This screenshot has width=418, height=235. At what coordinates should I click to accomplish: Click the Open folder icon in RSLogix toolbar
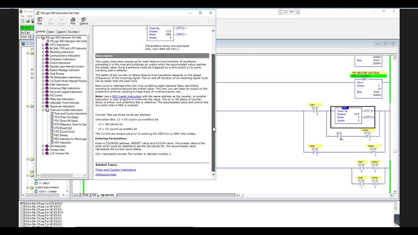28,21
